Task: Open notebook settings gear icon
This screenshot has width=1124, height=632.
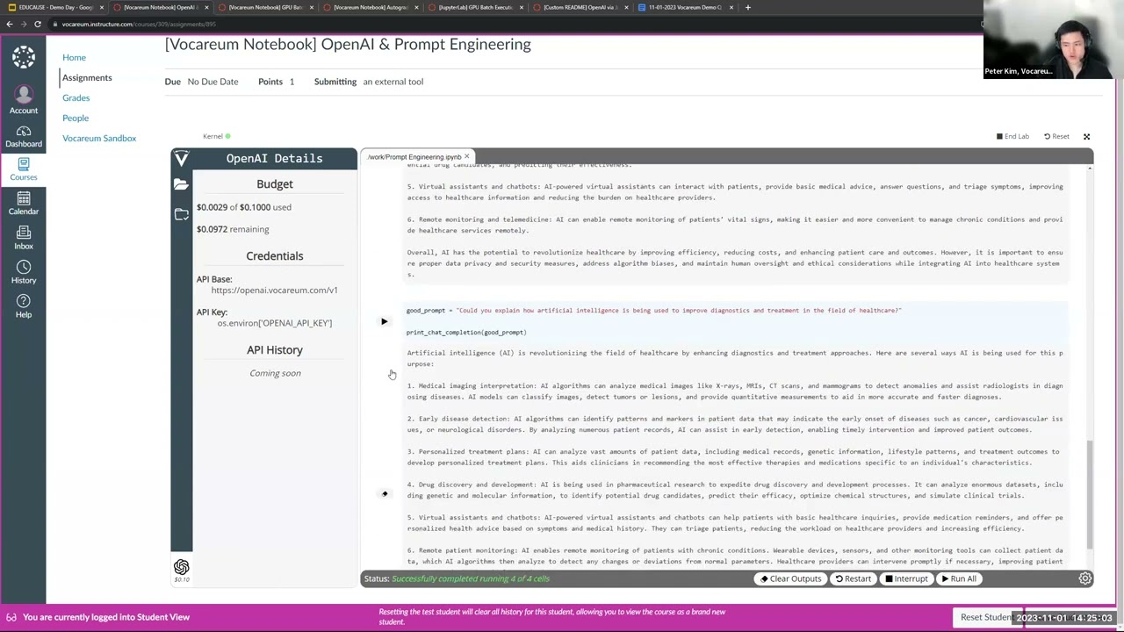Action: [x=1085, y=578]
